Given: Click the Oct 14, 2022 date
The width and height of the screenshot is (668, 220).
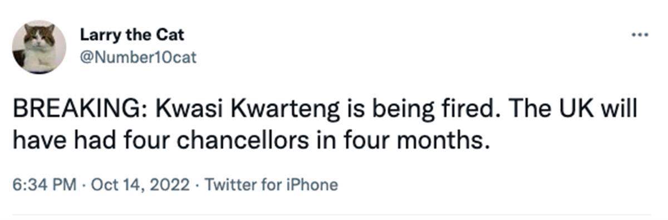Looking at the screenshot, I should point(140,185).
